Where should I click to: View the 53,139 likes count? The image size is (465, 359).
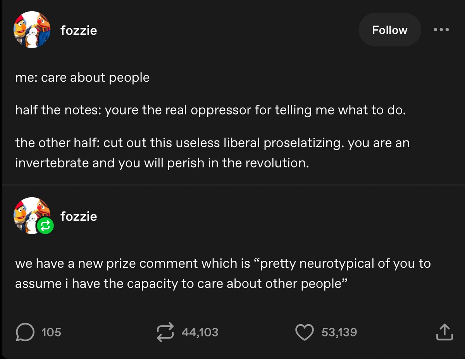tap(339, 332)
